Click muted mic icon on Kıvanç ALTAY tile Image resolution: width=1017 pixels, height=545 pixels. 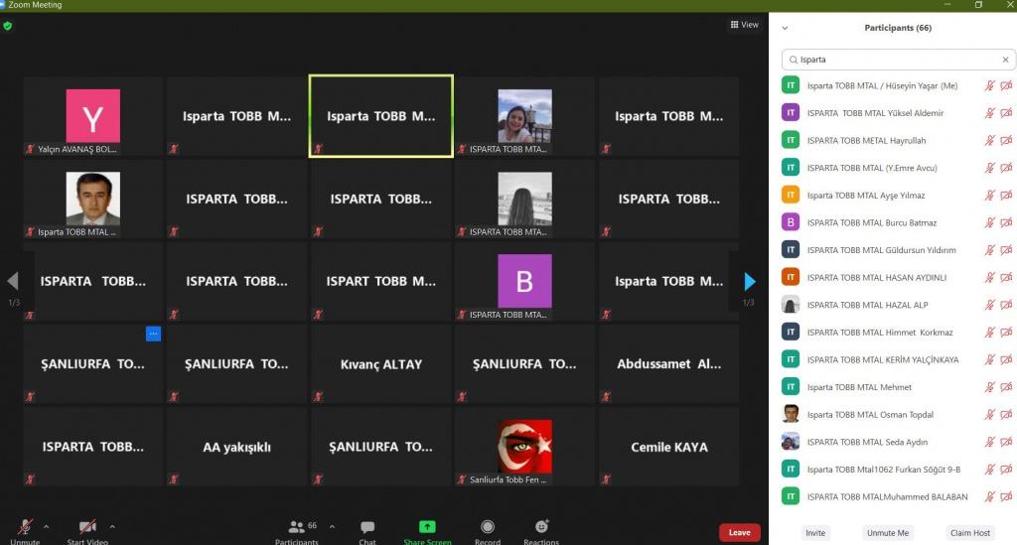(x=318, y=397)
